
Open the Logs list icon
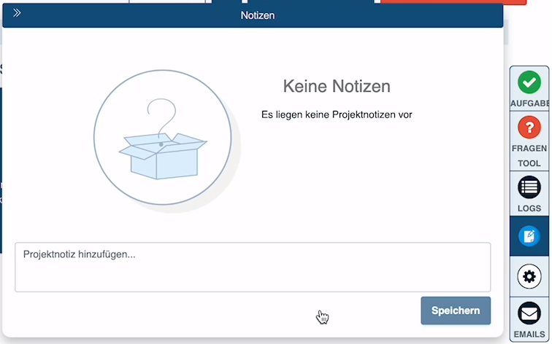click(x=529, y=187)
